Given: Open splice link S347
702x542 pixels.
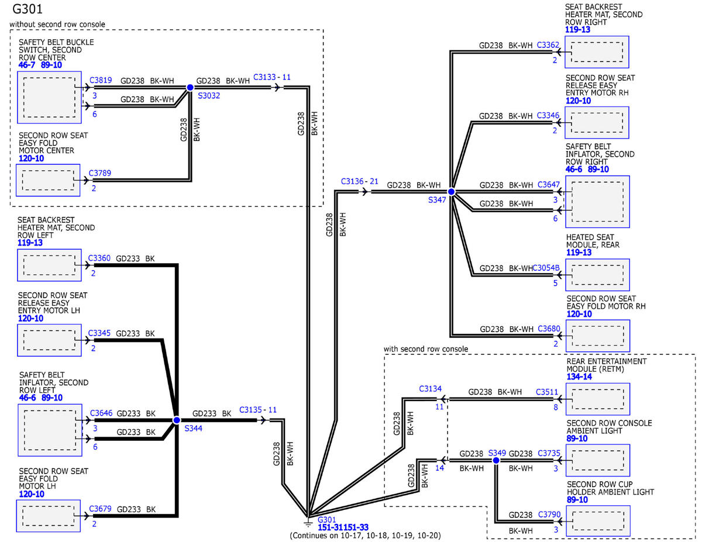Looking at the screenshot, I should coord(437,200).
